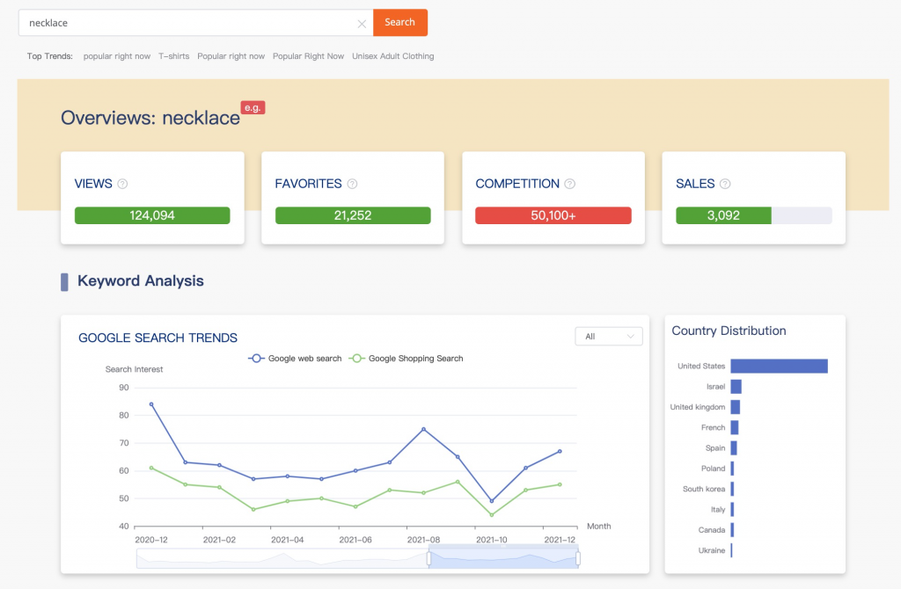Open the All filter dropdown on the chart
Screen dimensions: 901x589
608,336
